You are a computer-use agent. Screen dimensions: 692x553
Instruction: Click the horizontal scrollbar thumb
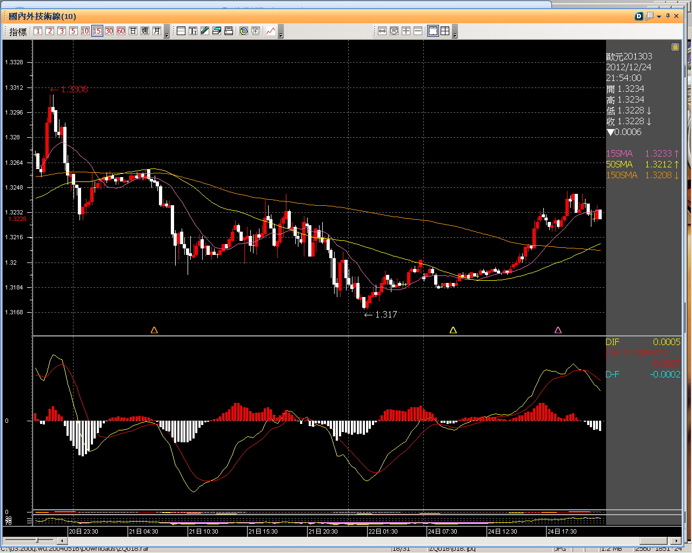click(654, 541)
